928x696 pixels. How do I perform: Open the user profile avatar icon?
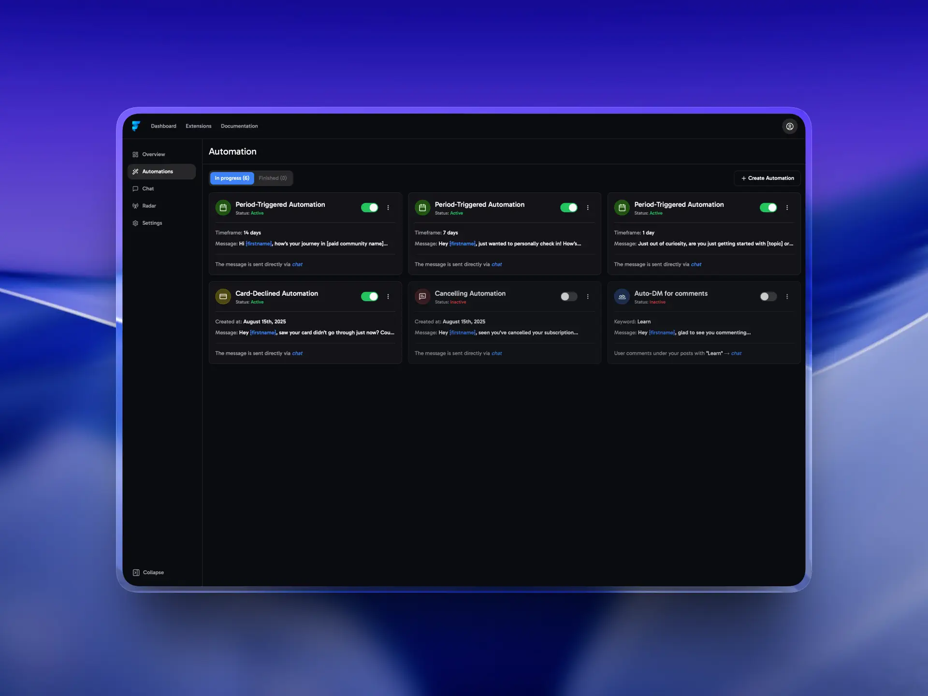click(x=789, y=126)
